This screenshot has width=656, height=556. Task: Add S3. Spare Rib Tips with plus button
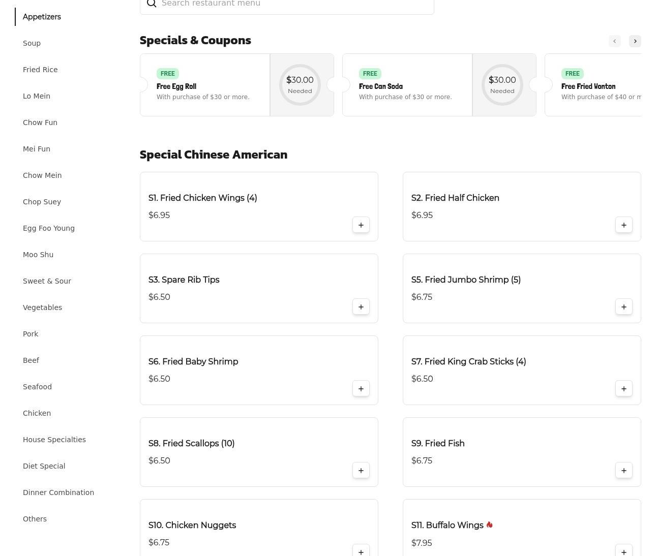click(x=361, y=307)
